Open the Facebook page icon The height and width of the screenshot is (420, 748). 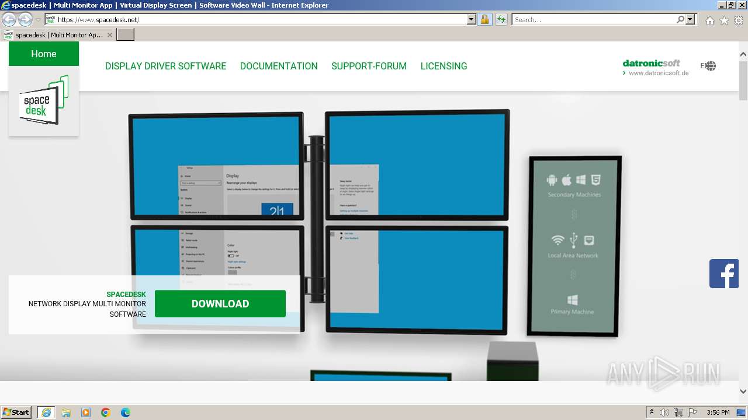pos(724,274)
